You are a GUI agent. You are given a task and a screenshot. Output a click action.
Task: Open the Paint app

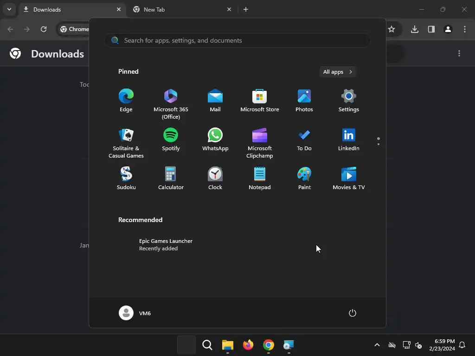(304, 178)
